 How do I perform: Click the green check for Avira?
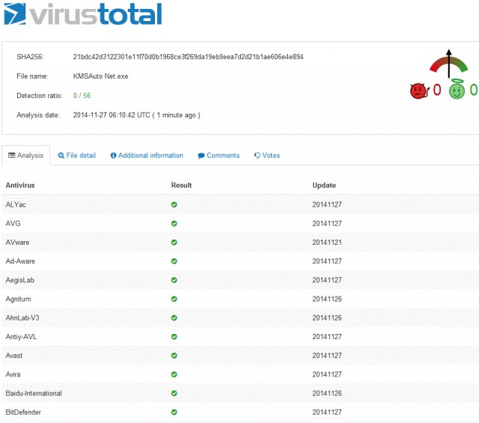point(174,374)
